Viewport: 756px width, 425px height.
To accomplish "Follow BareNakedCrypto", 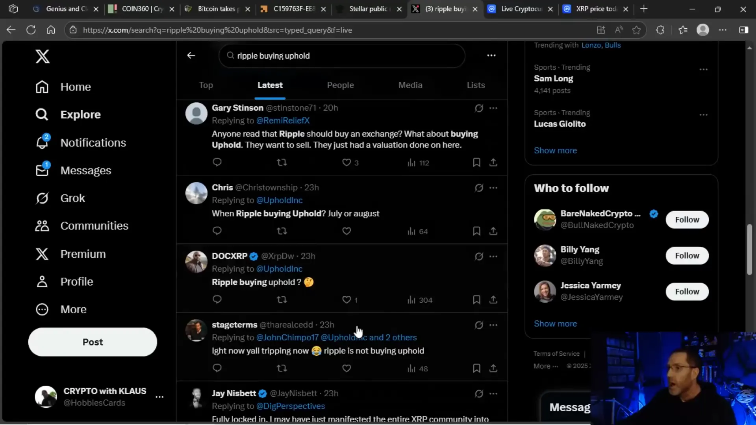I will tap(687, 220).
